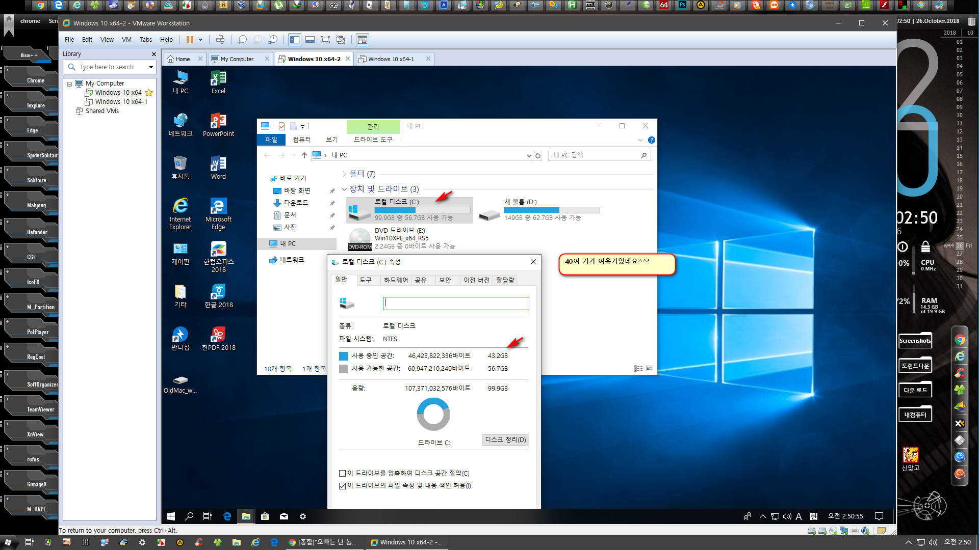Open the 한글 2018 desktop icon
This screenshot has height=550, width=979.
218,296
